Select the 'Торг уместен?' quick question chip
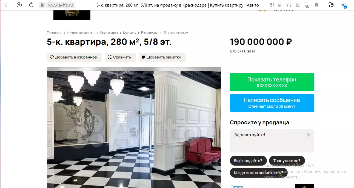The width and height of the screenshot is (354, 188). click(287, 161)
